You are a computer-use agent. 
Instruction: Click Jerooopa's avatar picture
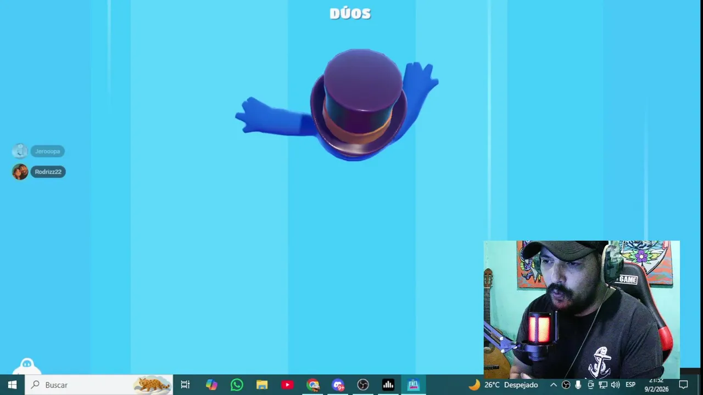coord(20,151)
